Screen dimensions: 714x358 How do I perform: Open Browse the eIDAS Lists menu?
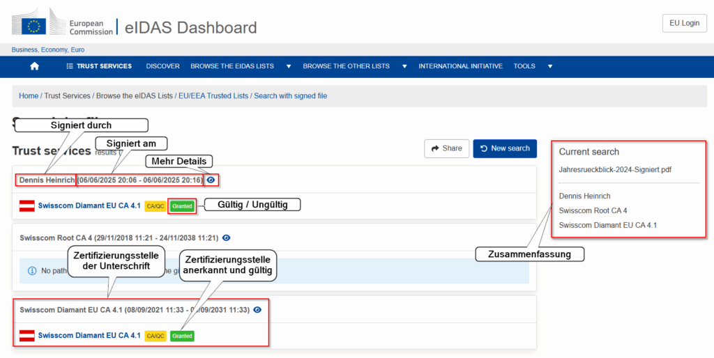pyautogui.click(x=232, y=66)
